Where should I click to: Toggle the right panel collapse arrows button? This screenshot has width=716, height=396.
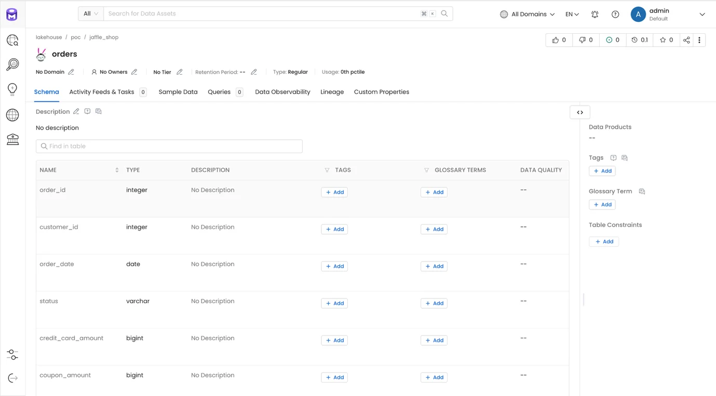(580, 112)
